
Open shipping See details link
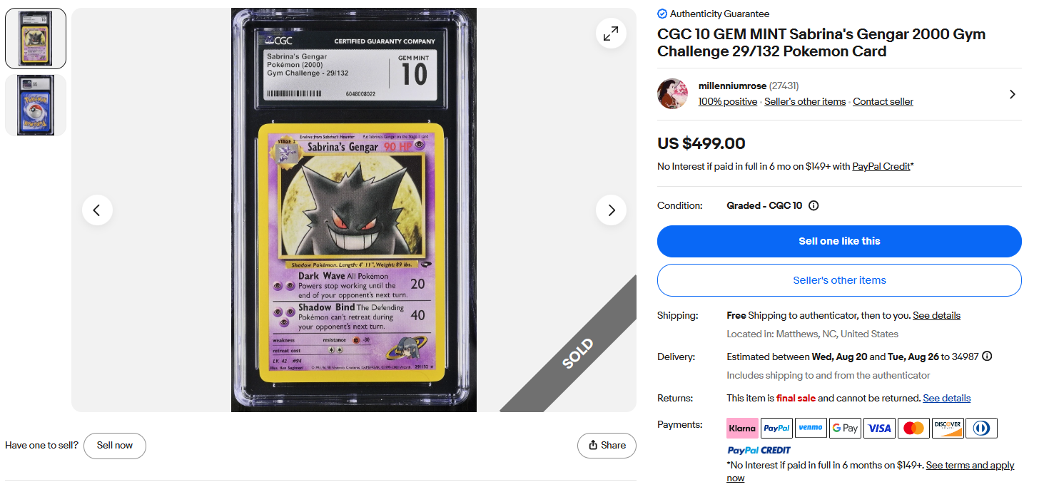936,315
